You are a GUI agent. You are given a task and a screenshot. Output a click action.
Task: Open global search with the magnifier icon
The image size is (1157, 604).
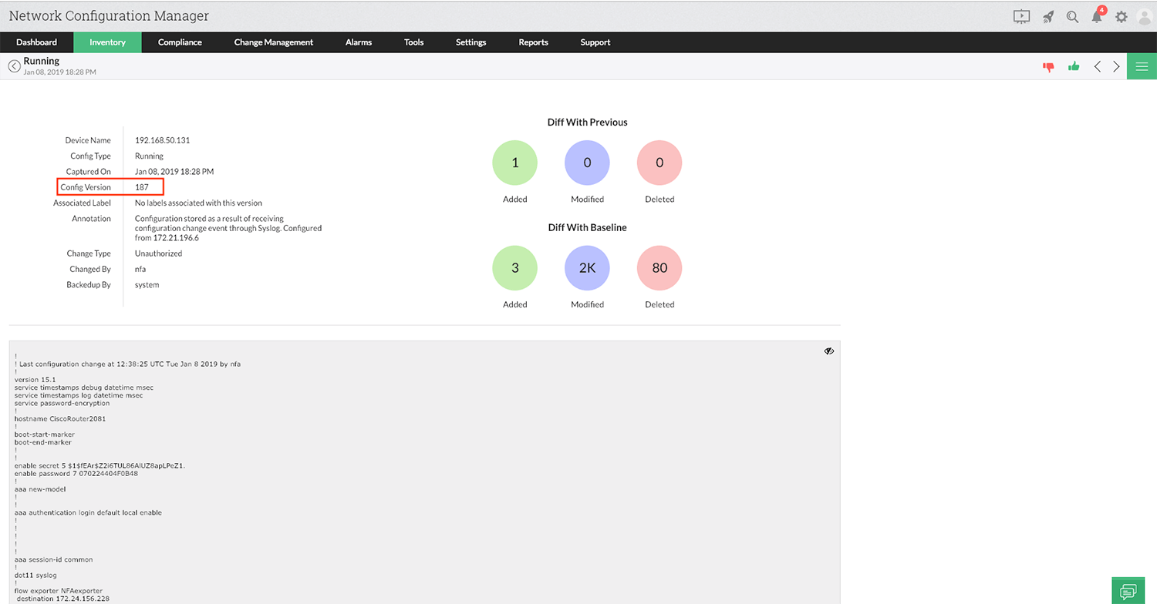[1072, 15]
